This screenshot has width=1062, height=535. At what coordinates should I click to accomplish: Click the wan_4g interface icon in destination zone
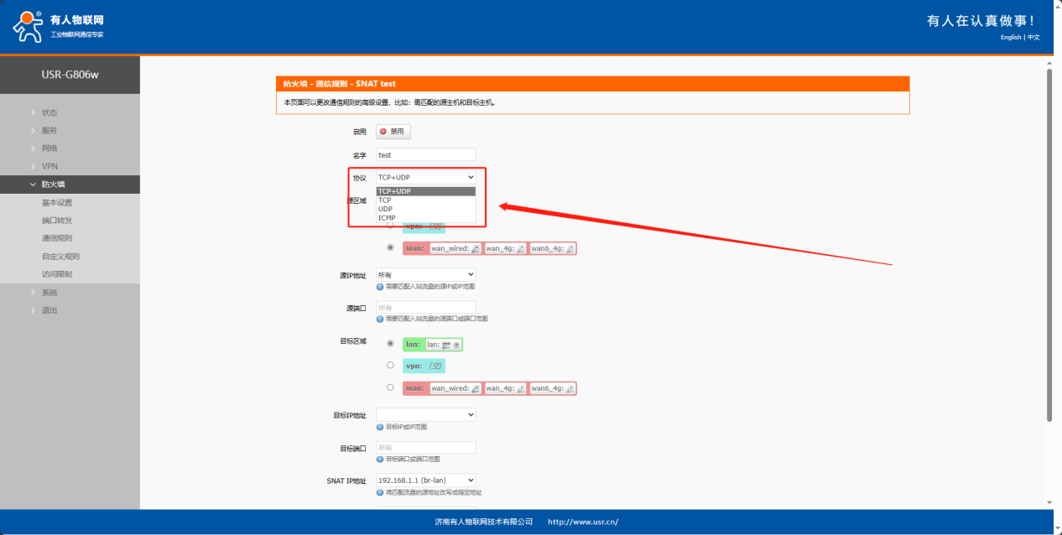520,388
